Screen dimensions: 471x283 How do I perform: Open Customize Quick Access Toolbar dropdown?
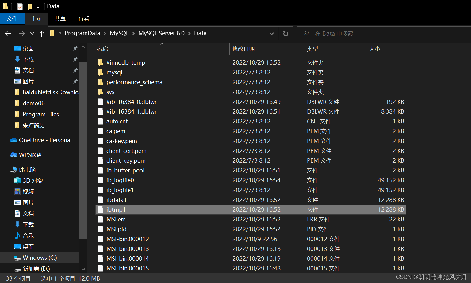pyautogui.click(x=38, y=7)
